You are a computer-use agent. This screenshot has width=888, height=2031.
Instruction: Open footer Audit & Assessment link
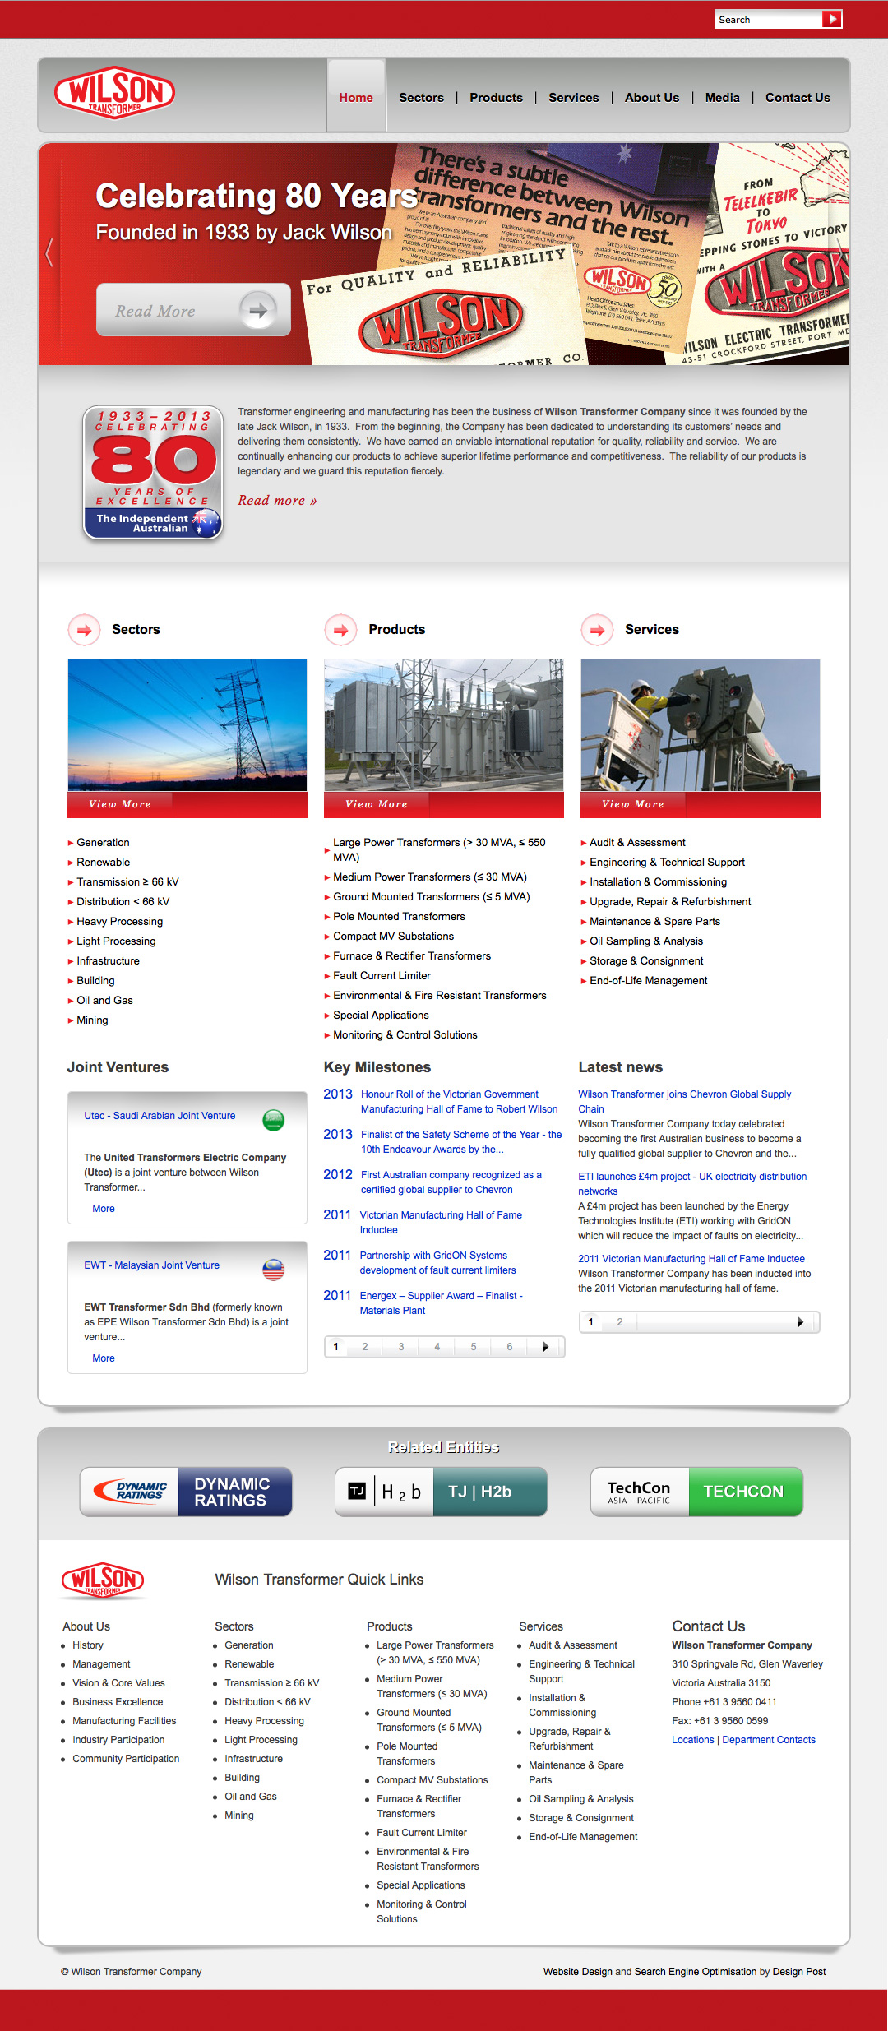[x=573, y=1645]
